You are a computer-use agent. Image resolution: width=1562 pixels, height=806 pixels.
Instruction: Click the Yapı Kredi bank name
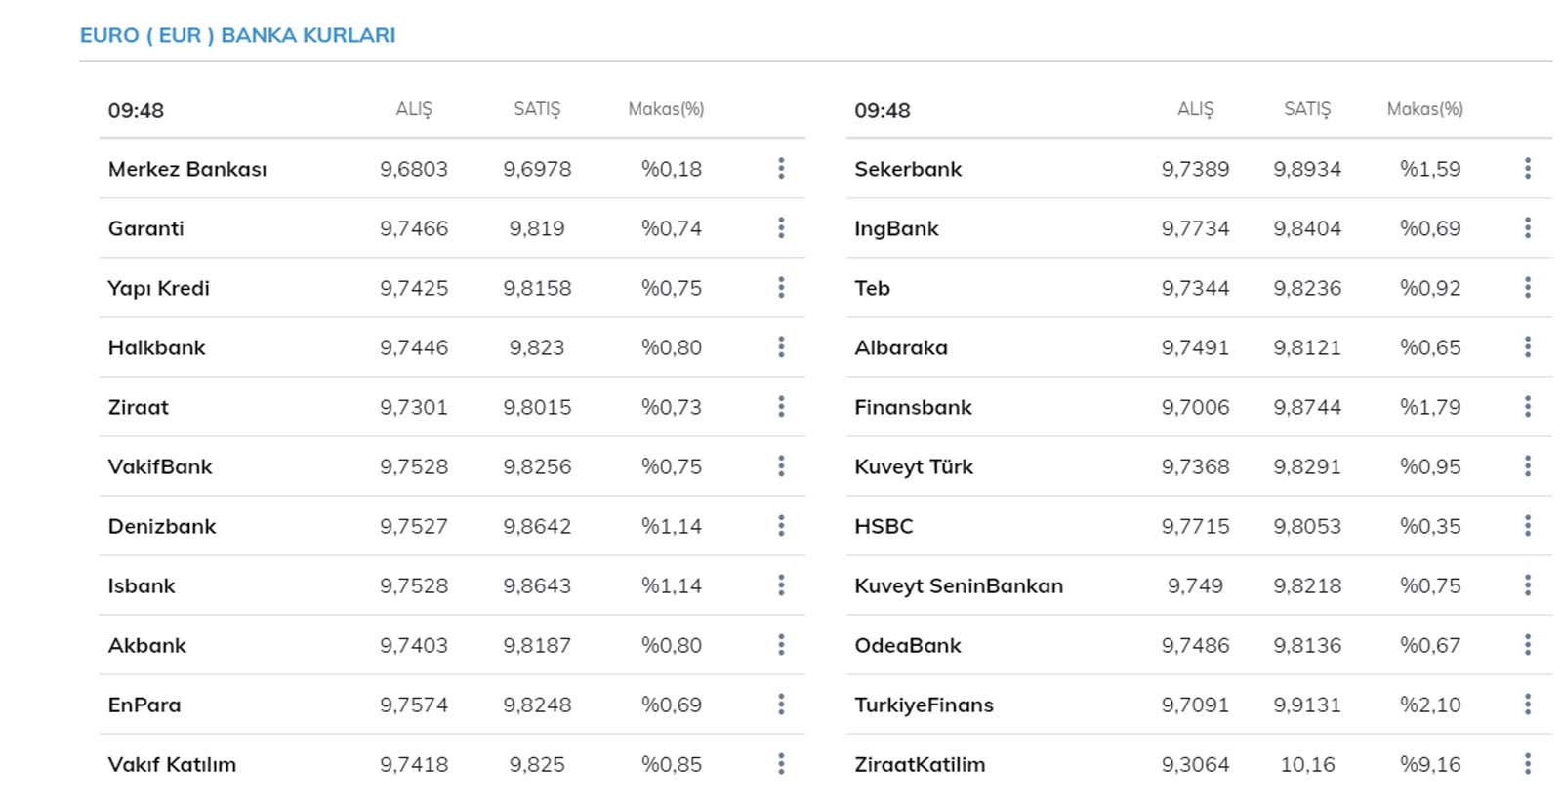[x=158, y=288]
